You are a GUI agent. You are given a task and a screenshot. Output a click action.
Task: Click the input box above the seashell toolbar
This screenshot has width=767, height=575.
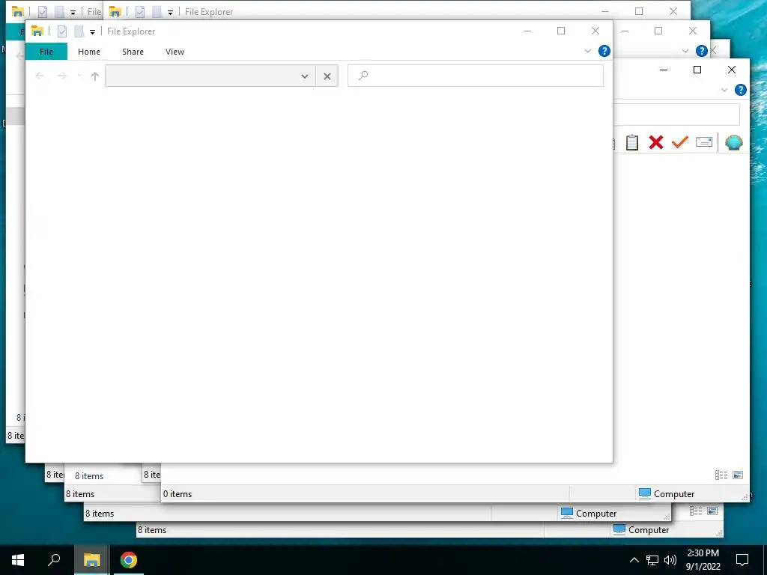pyautogui.click(x=676, y=115)
